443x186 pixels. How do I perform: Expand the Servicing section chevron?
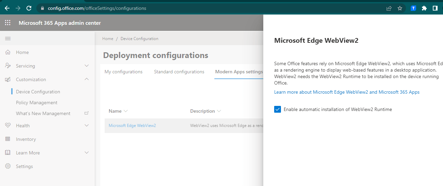point(87,66)
